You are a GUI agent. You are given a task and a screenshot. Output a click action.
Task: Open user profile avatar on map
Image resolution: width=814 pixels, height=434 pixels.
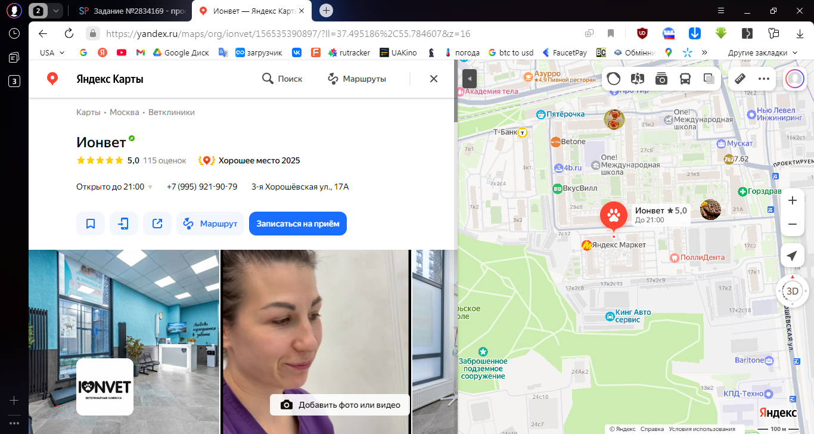coord(794,79)
